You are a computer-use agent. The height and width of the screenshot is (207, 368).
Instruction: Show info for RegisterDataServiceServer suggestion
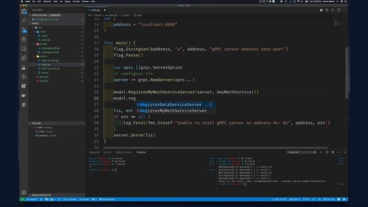click(210, 105)
